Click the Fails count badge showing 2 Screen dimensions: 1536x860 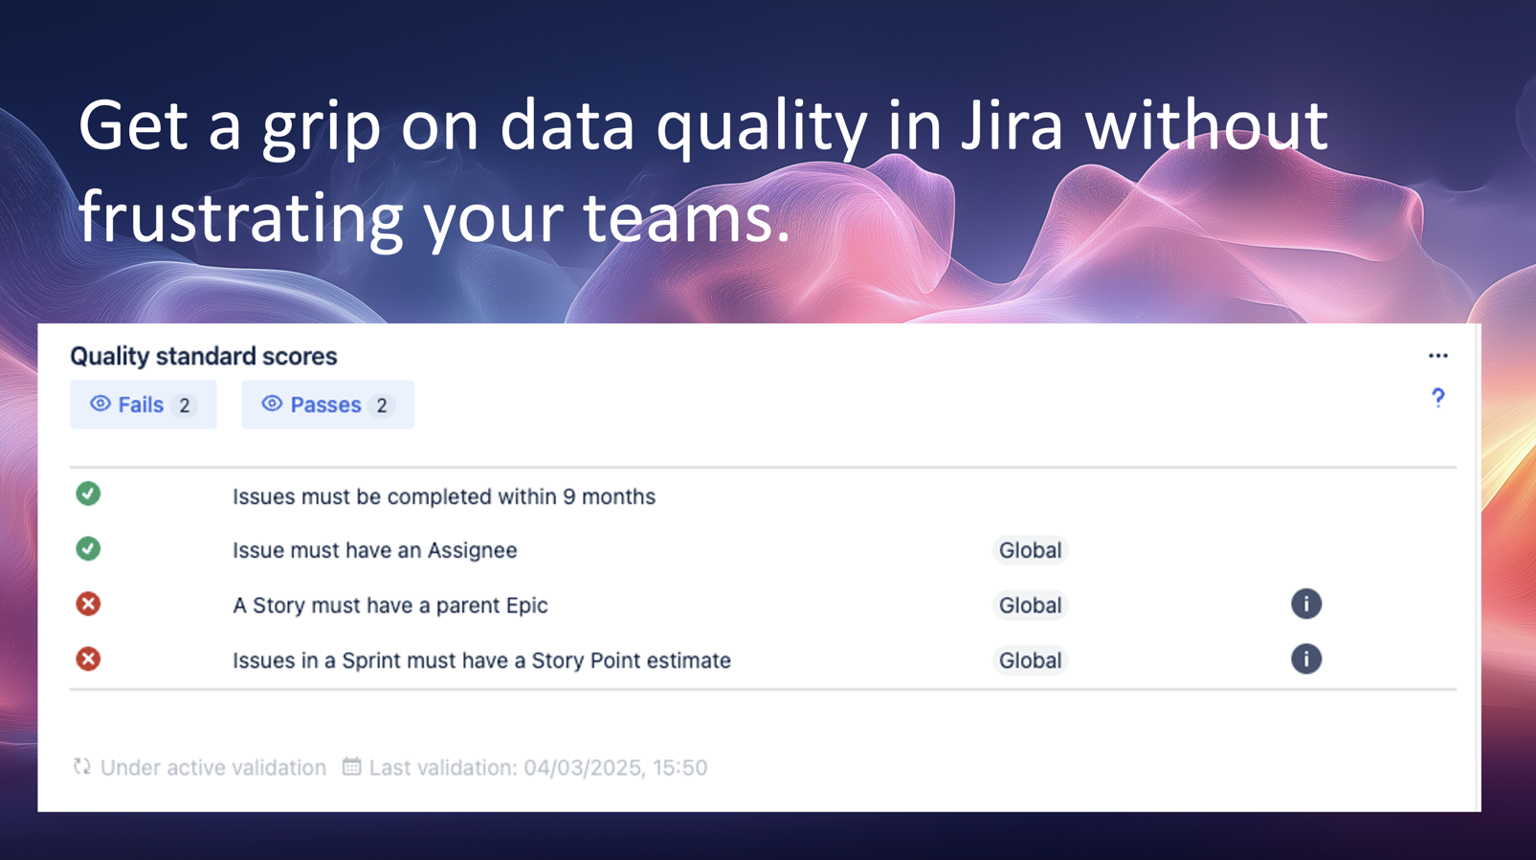(x=185, y=406)
